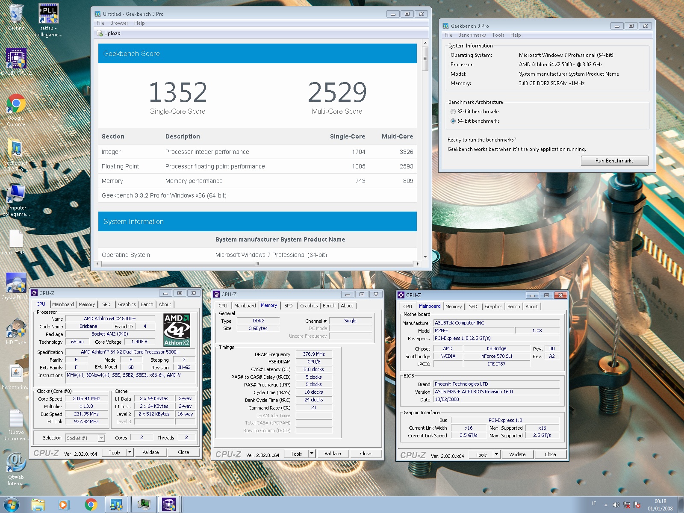Open the Socket #1 selection dropdown
This screenshot has height=513, width=684.
pos(85,438)
